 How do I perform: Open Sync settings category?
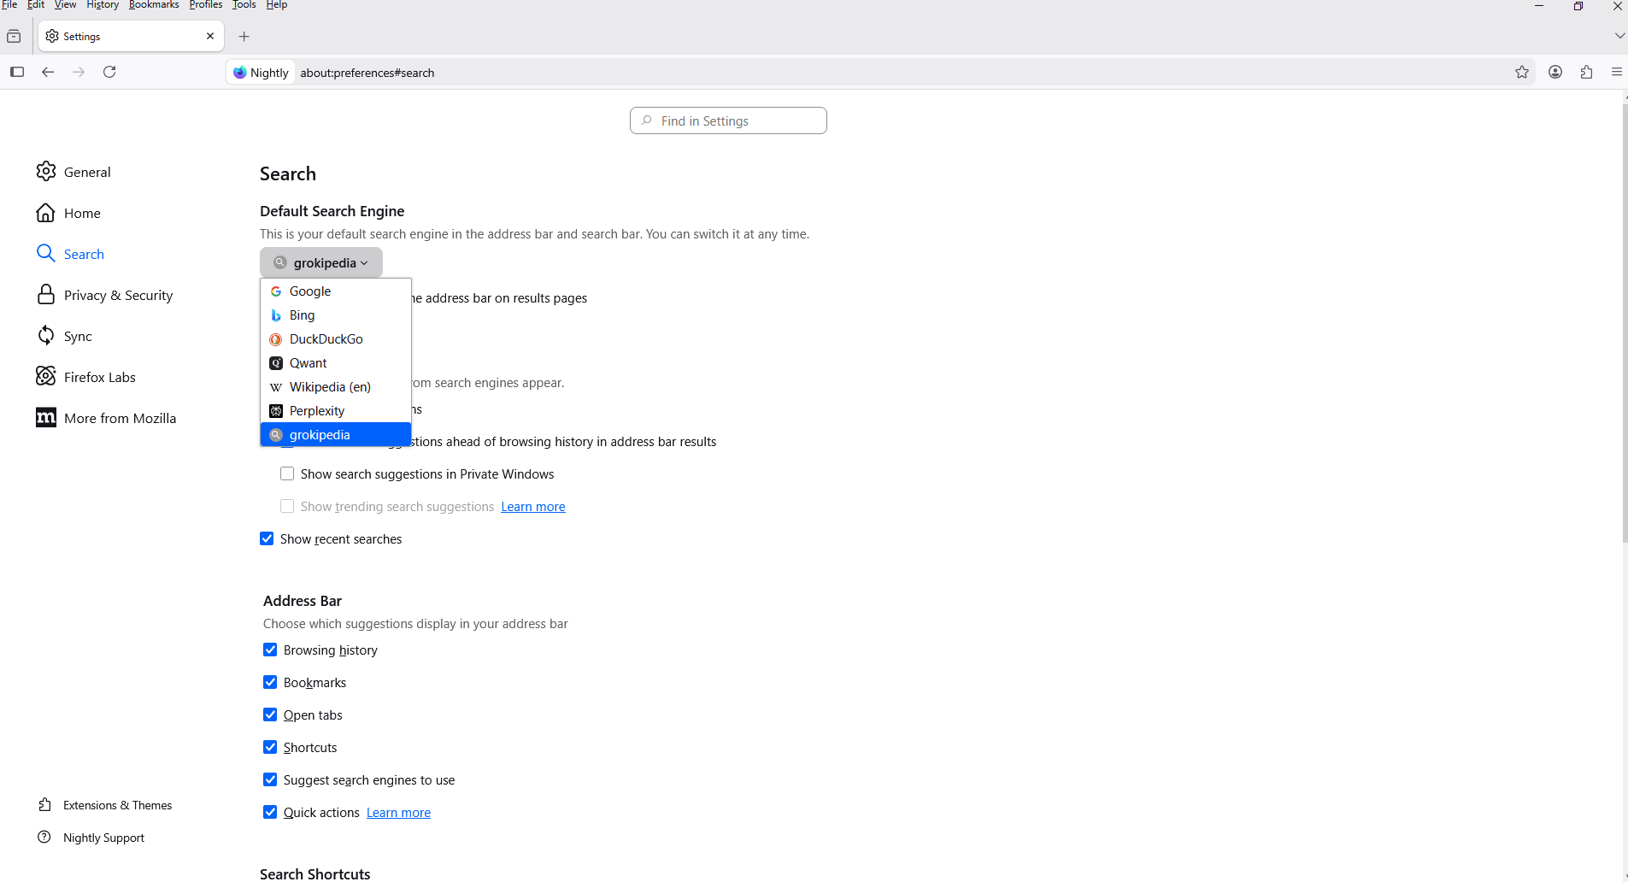[x=64, y=336]
